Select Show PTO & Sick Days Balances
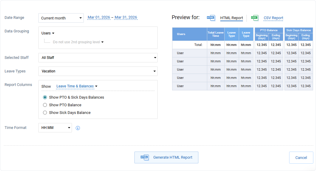The image size is (316, 171). pyautogui.click(x=45, y=97)
